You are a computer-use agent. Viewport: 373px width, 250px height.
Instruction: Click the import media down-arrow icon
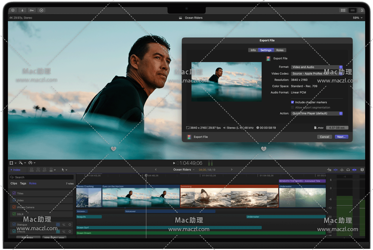pyautogui.click(x=22, y=10)
